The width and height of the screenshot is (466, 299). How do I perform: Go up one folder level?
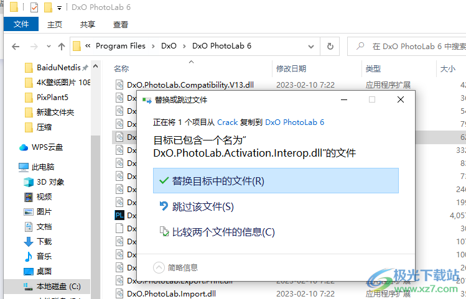(x=62, y=47)
